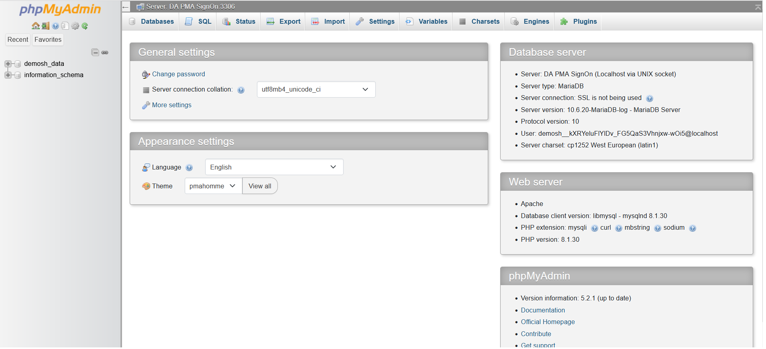Screen dimensions: 766x349
Task: Click the View all themes button
Action: 260,186
